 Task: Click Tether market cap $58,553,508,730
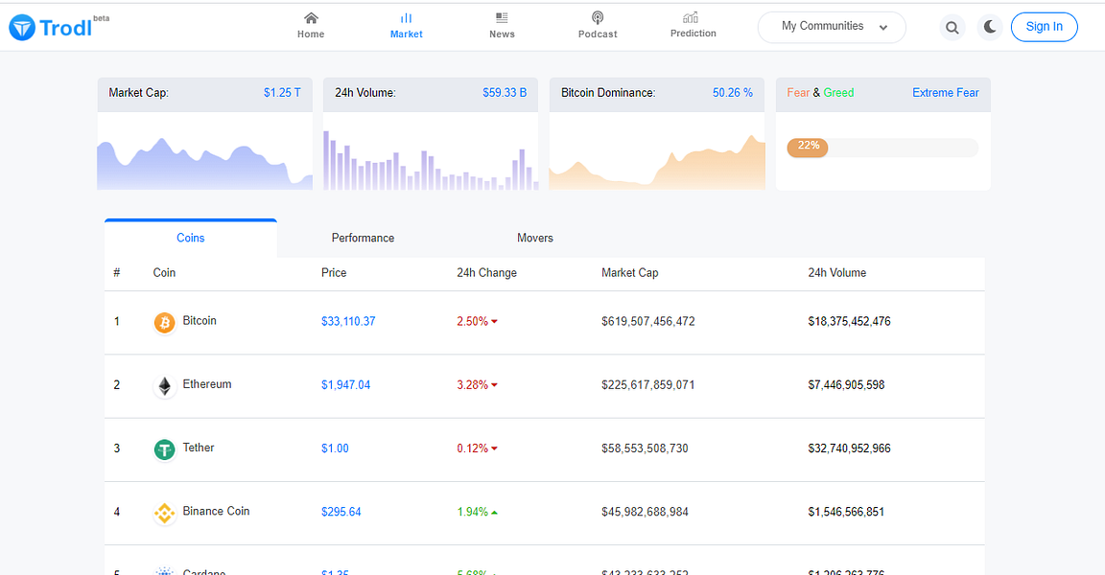[x=645, y=448]
